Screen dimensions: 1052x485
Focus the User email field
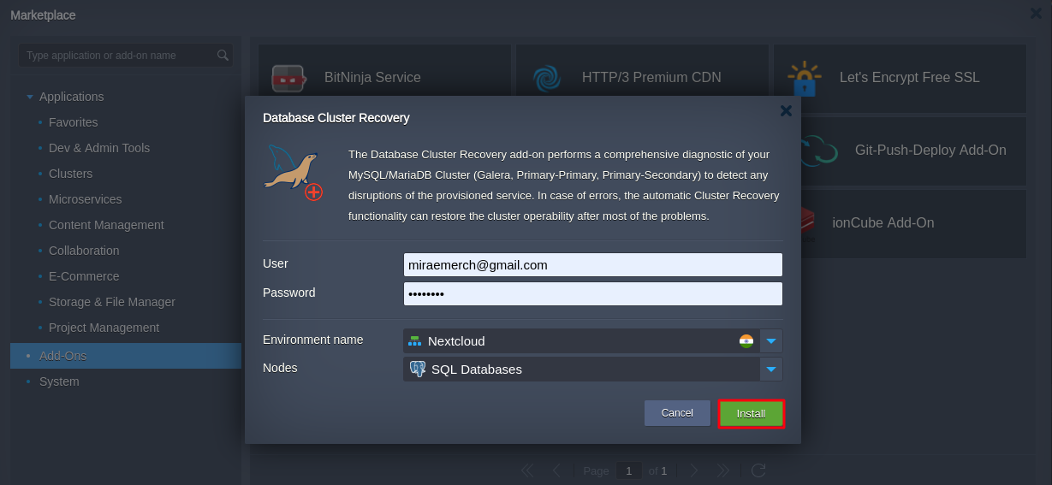[593, 265]
